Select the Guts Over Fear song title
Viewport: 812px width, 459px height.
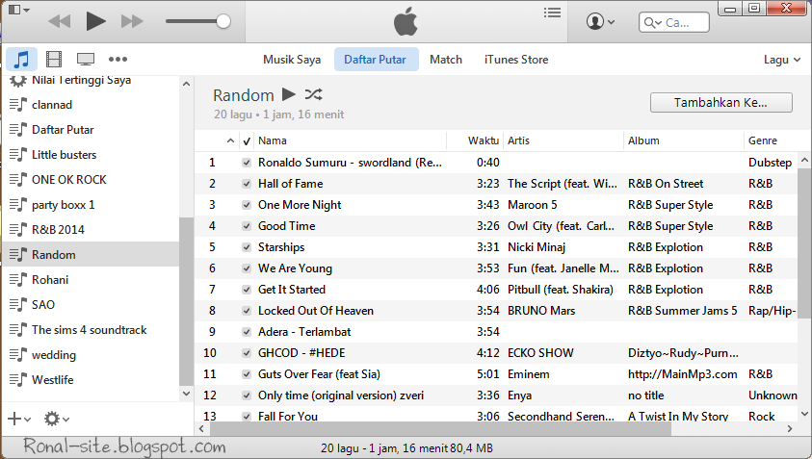[x=319, y=374]
